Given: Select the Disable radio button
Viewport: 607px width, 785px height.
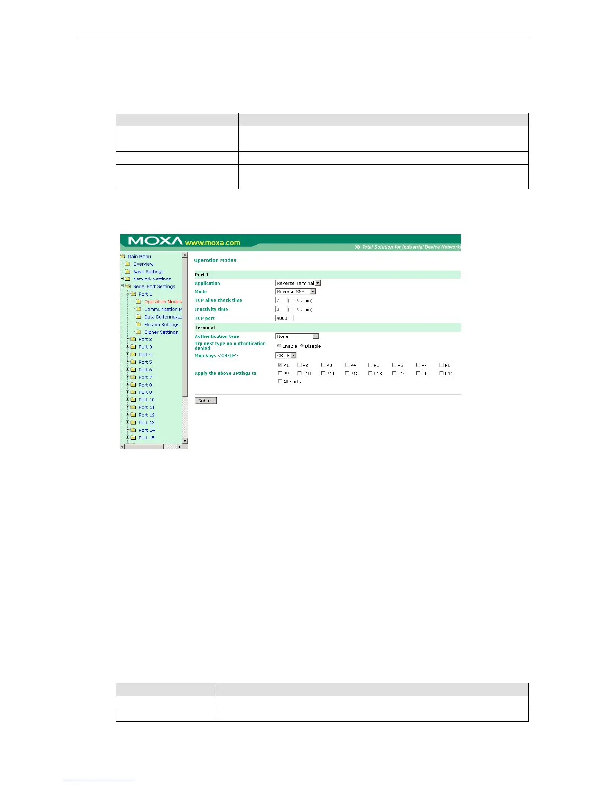Looking at the screenshot, I should 302,346.
